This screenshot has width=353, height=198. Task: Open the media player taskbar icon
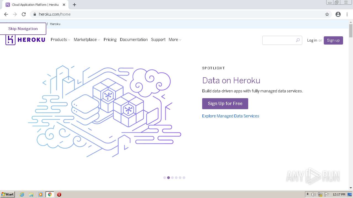coord(41,194)
